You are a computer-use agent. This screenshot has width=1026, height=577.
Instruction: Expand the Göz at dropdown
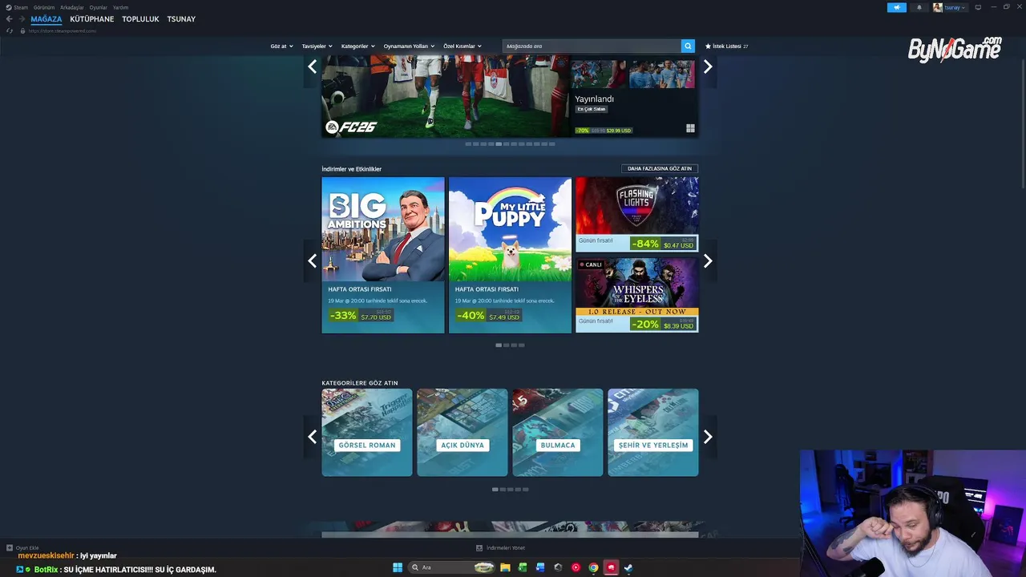coord(281,46)
